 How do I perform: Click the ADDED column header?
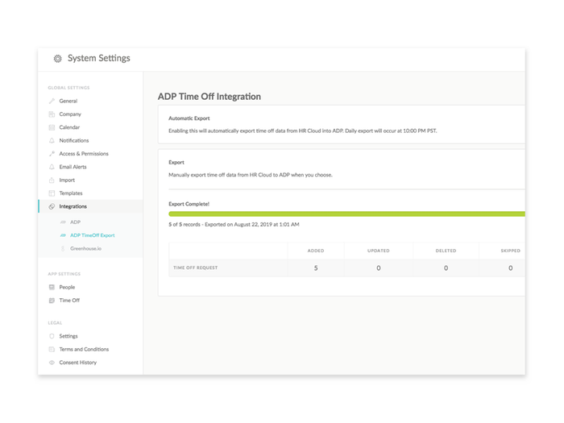click(316, 251)
